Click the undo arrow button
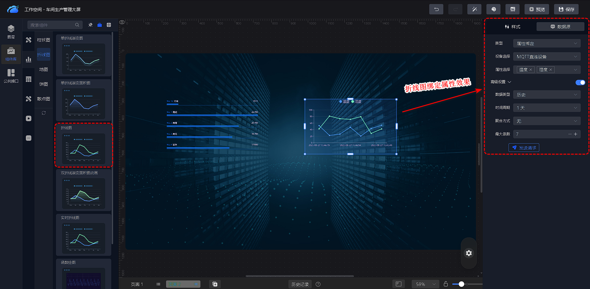Screen dimensions: 590x289 436,9
